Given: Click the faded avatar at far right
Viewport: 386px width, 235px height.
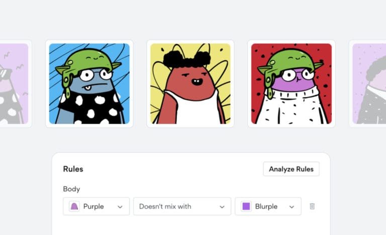Looking at the screenshot, I should click(369, 84).
